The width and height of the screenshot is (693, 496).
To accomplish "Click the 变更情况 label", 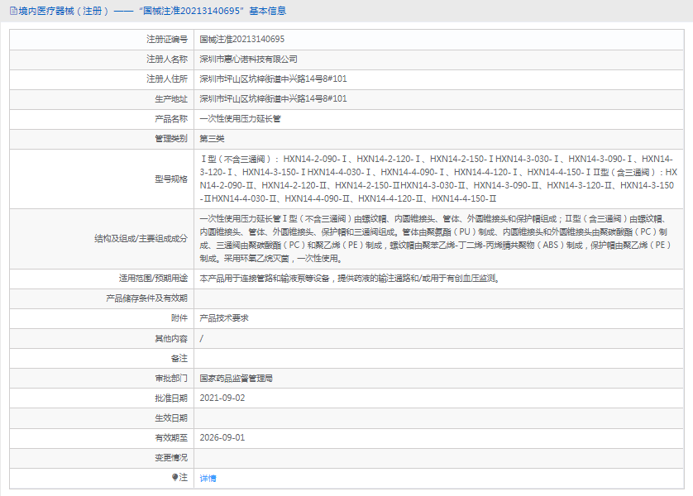I will 171,458.
